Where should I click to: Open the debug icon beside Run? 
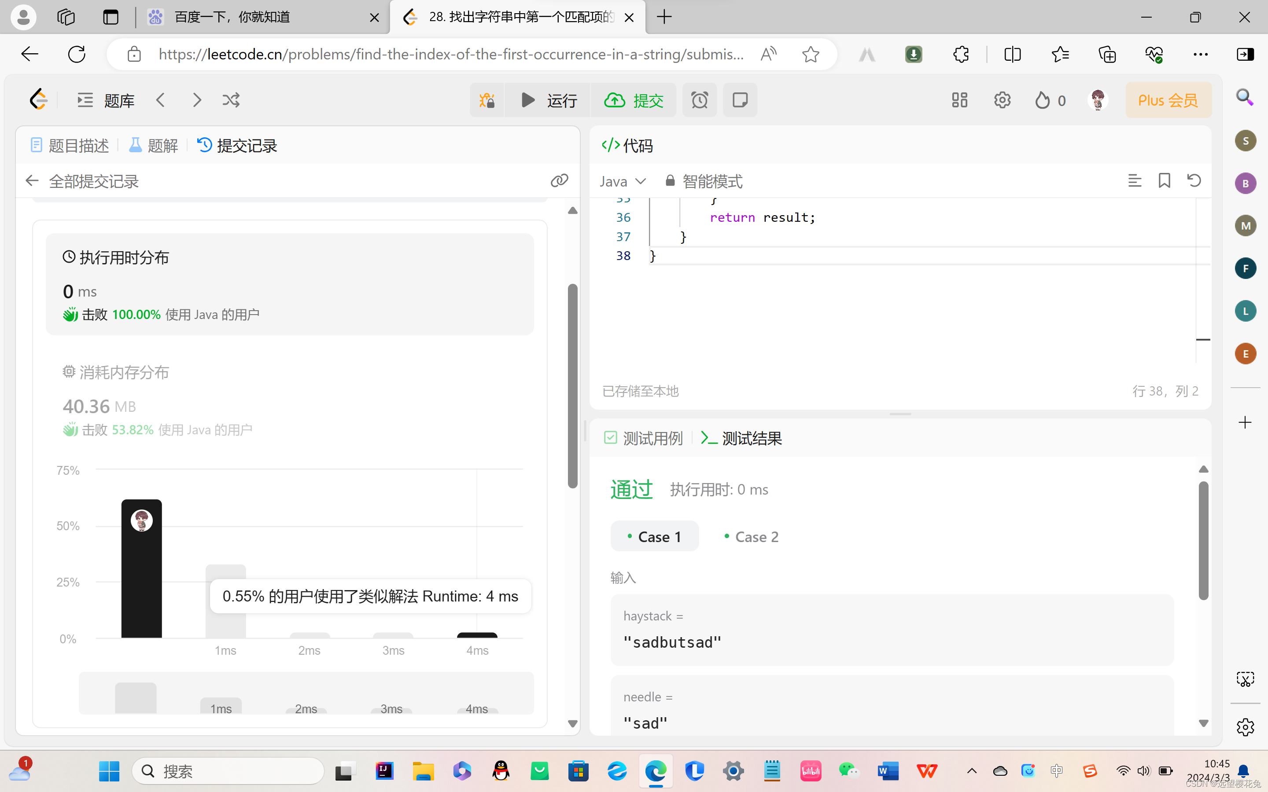(487, 100)
